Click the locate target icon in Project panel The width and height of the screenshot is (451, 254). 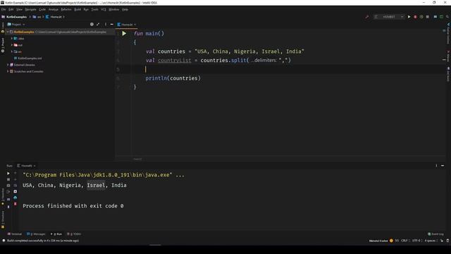tap(92, 25)
